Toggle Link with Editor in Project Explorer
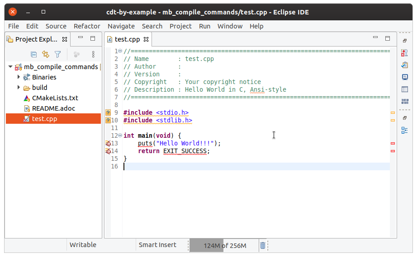 click(46, 54)
